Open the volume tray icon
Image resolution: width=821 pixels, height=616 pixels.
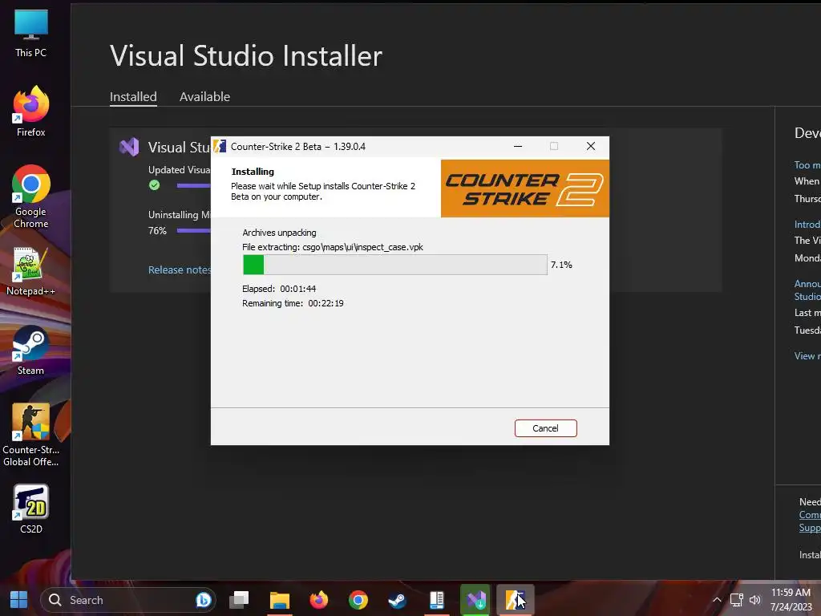pos(754,600)
